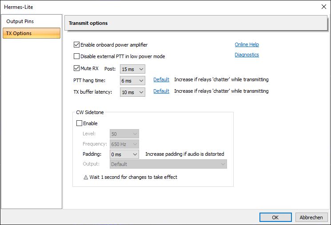Open the Online Help link
The image size is (331, 225).
click(x=247, y=44)
